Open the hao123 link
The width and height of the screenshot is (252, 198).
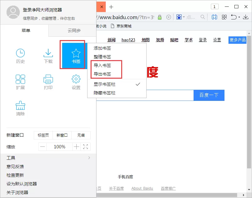128,40
